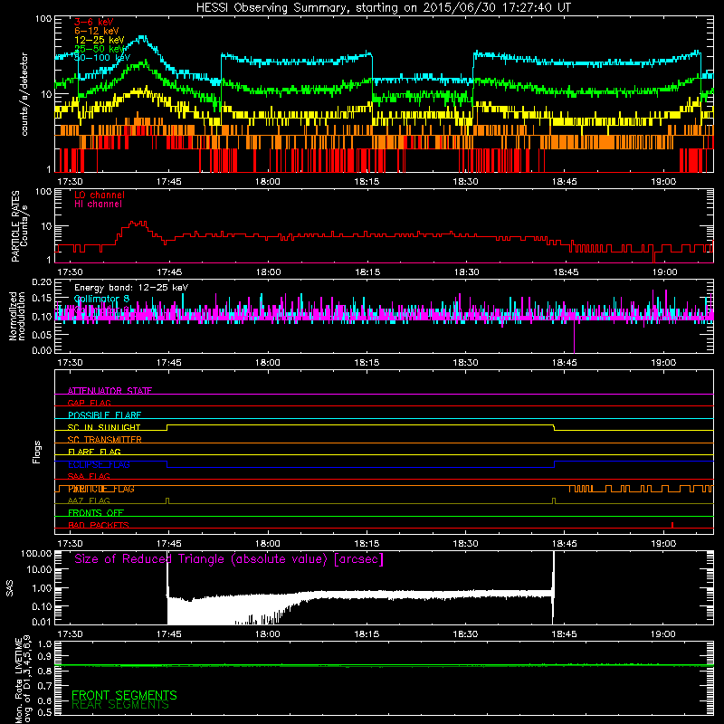Select the 6-12 keV legend label
The height and width of the screenshot is (724, 724).
coord(96,31)
